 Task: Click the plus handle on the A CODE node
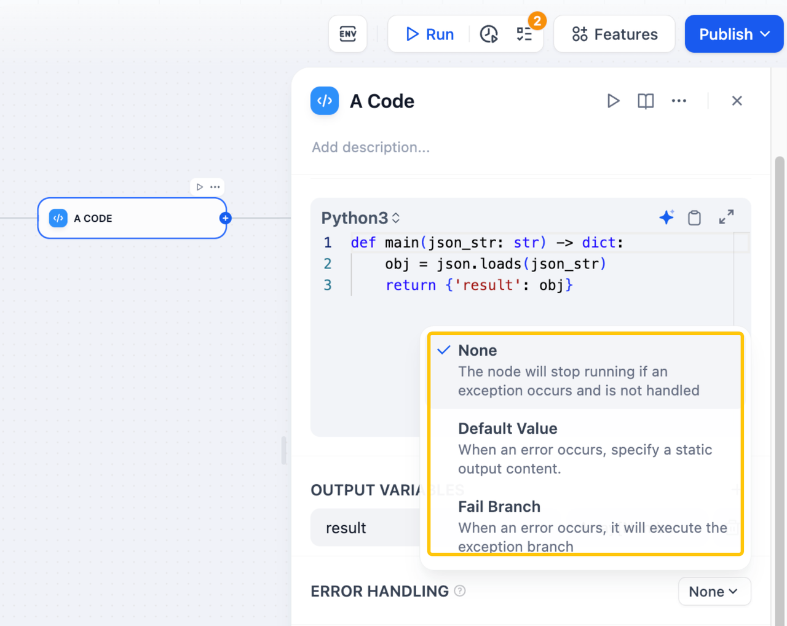click(x=226, y=218)
